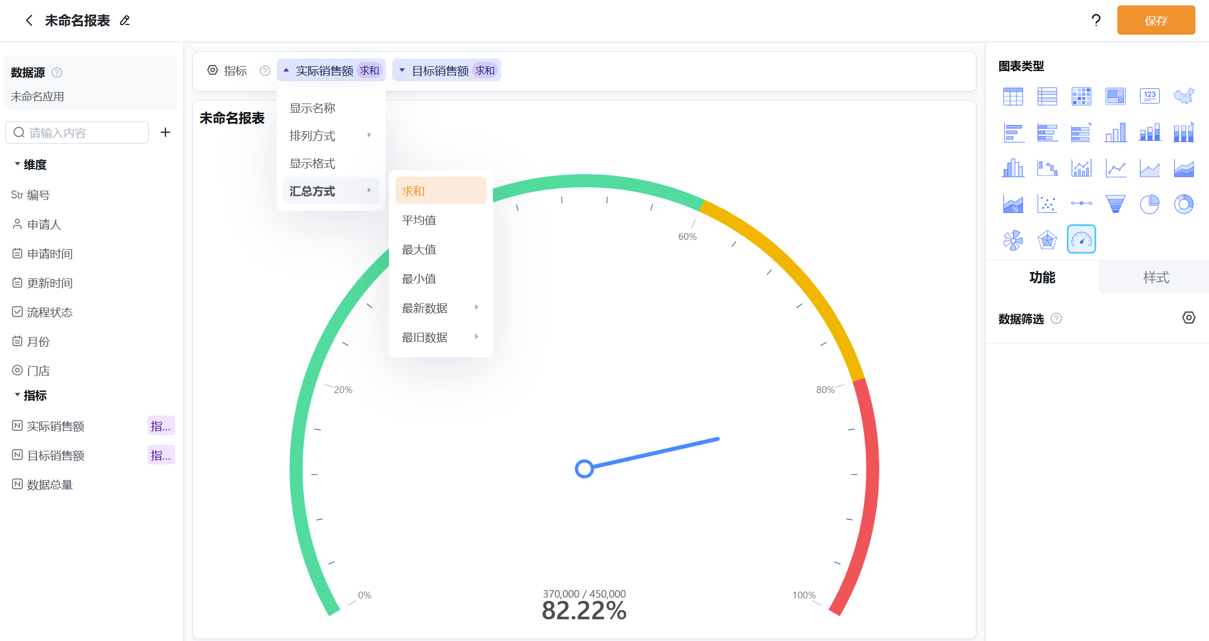
Task: Select 求和 aggregation option
Action: tap(440, 191)
